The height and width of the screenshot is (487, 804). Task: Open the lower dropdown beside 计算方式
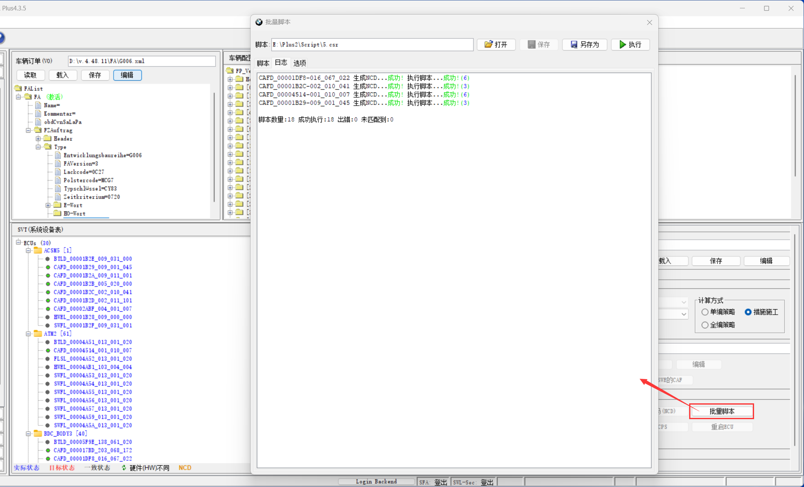point(684,314)
